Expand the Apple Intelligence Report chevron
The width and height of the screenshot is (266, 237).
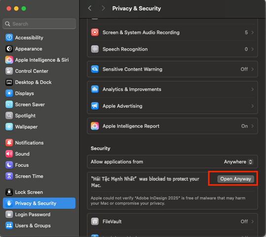[x=253, y=126]
